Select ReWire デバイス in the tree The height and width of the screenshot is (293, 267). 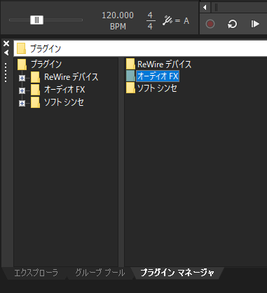click(x=71, y=77)
